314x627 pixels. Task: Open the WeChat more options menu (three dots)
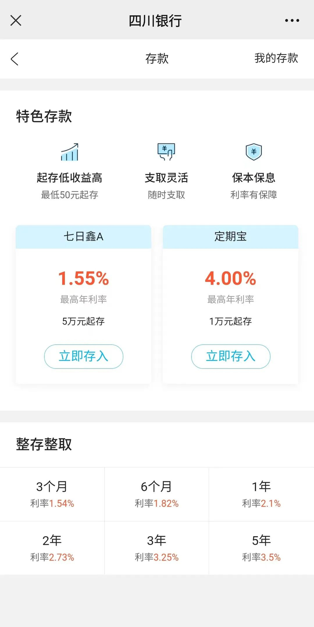292,20
